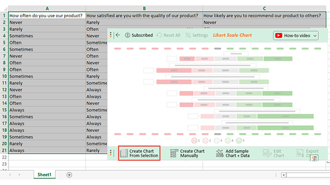Viewport: 330px width, 185px height.
Task: Select column A header
Action: (x=47, y=9)
